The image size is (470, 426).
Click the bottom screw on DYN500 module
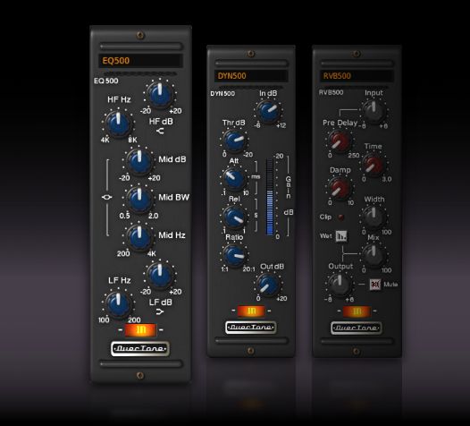click(x=251, y=350)
